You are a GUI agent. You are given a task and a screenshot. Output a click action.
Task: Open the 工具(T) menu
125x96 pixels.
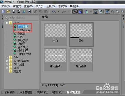(51, 6)
